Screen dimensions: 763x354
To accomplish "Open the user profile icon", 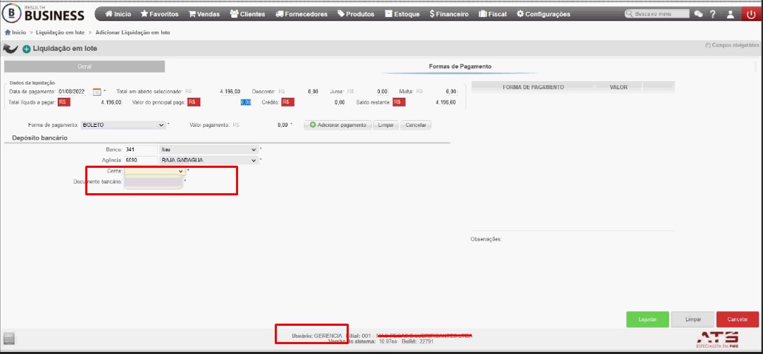I will click(730, 14).
